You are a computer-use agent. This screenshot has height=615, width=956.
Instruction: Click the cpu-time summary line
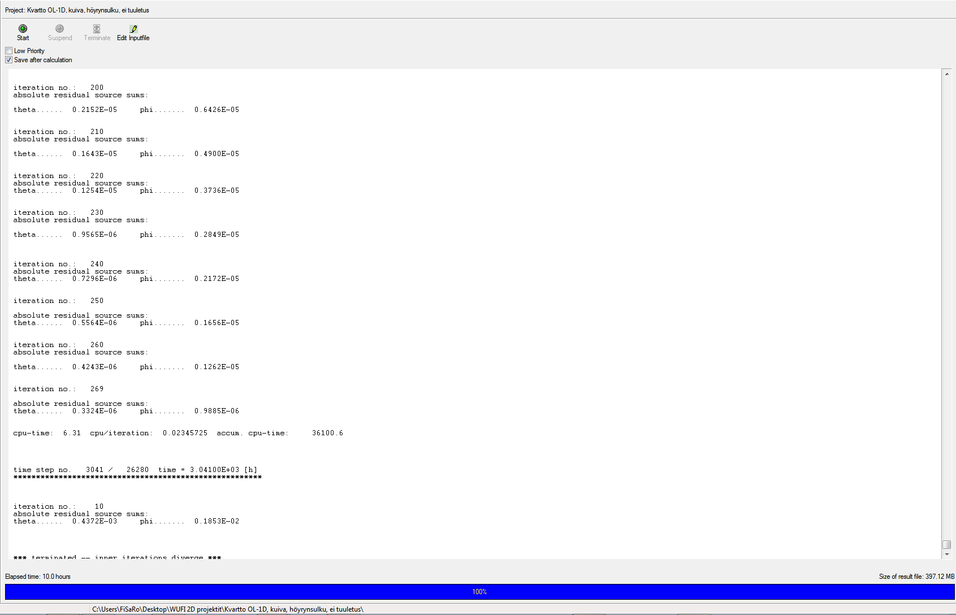(178, 433)
